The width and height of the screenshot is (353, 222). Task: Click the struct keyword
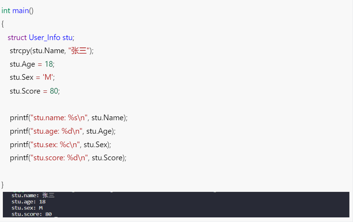tap(17, 38)
